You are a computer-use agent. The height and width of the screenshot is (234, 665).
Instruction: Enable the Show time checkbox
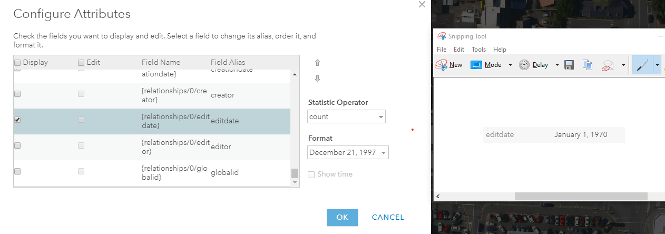[311, 174]
